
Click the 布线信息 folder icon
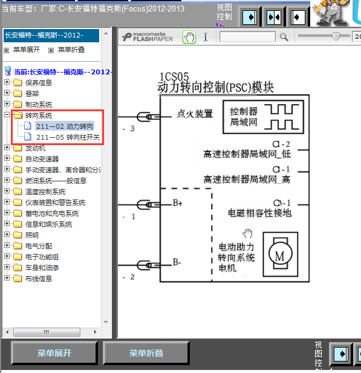(x=18, y=278)
